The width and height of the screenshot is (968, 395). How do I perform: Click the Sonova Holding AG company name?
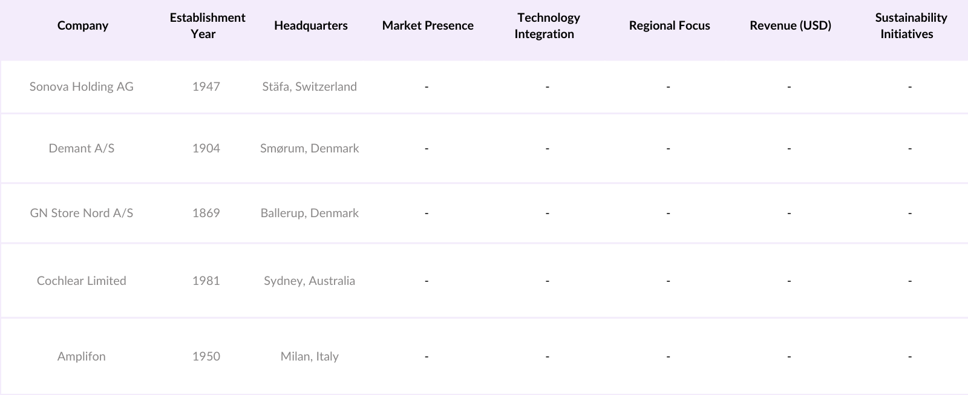tap(82, 87)
